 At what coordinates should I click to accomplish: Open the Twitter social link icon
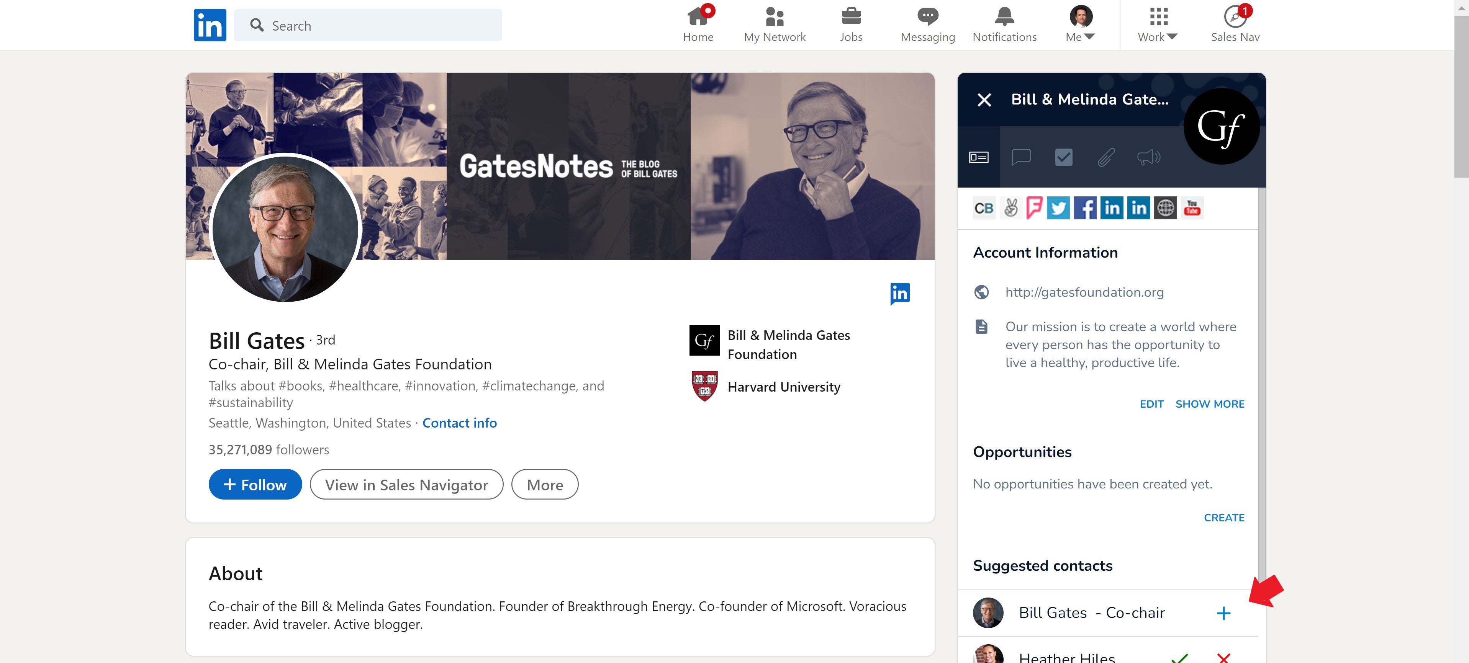pos(1058,208)
